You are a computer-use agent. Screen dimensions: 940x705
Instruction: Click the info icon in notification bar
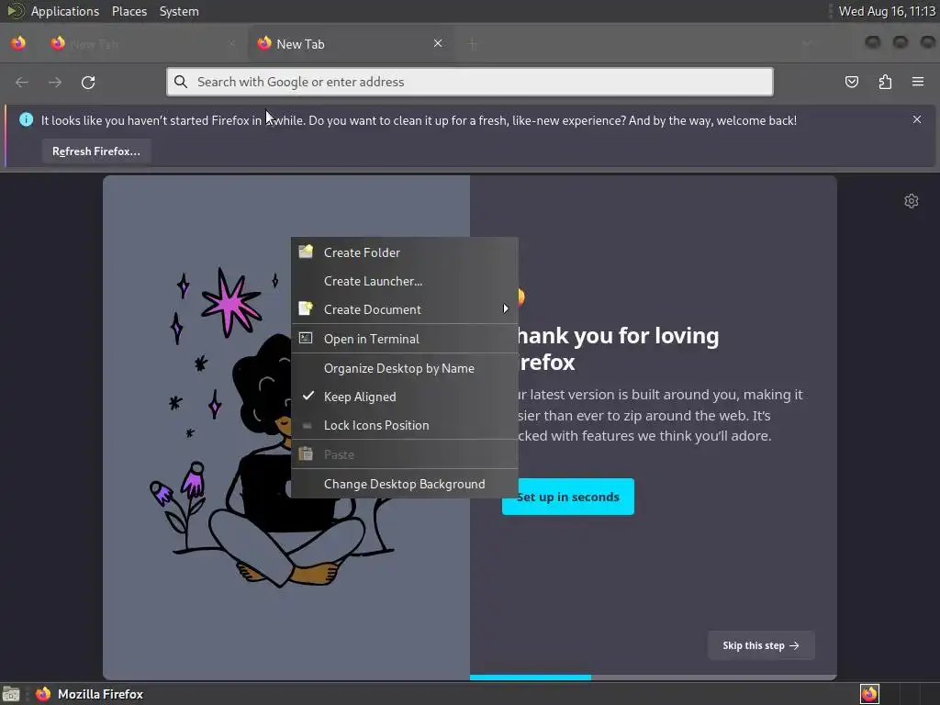pos(26,119)
